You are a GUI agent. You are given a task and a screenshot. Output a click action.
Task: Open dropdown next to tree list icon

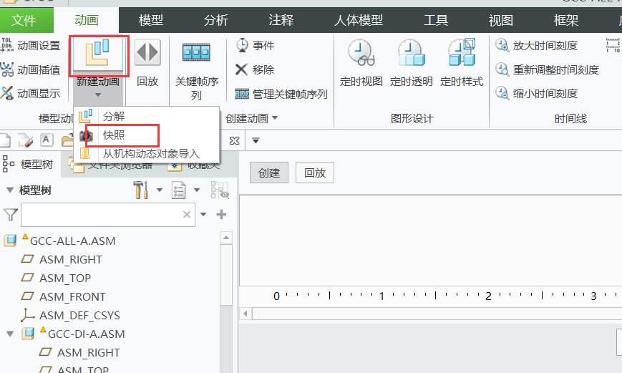click(197, 190)
